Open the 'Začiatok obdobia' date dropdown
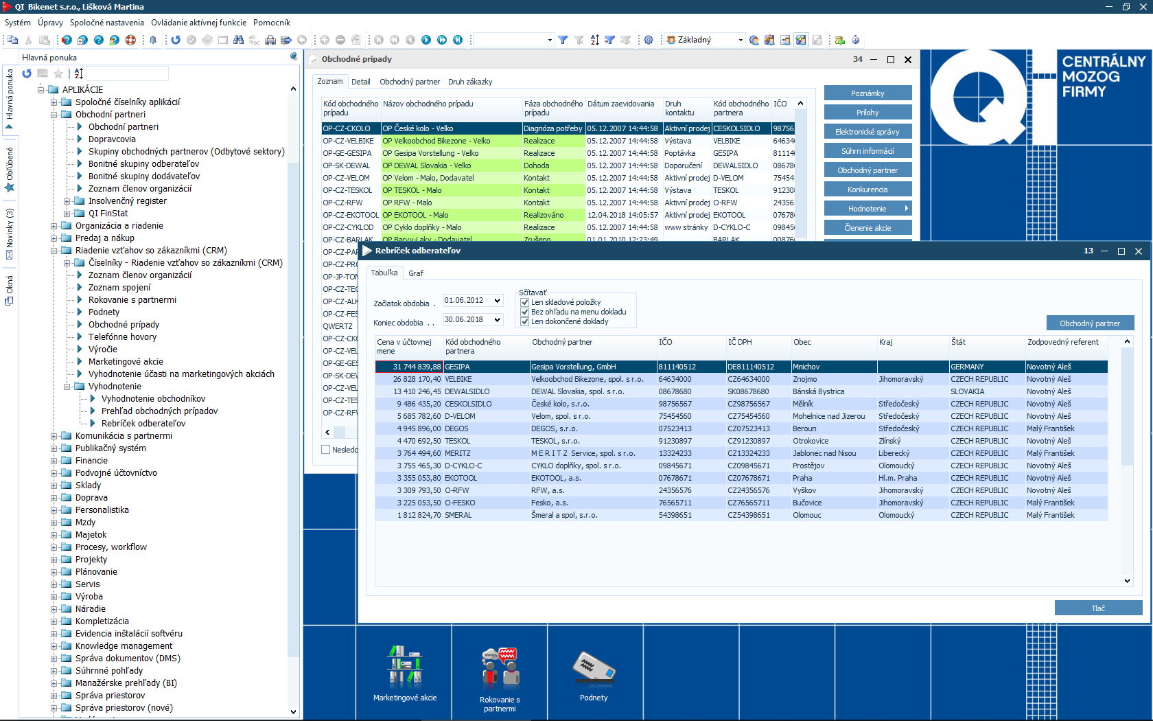1153x721 pixels. pos(498,301)
